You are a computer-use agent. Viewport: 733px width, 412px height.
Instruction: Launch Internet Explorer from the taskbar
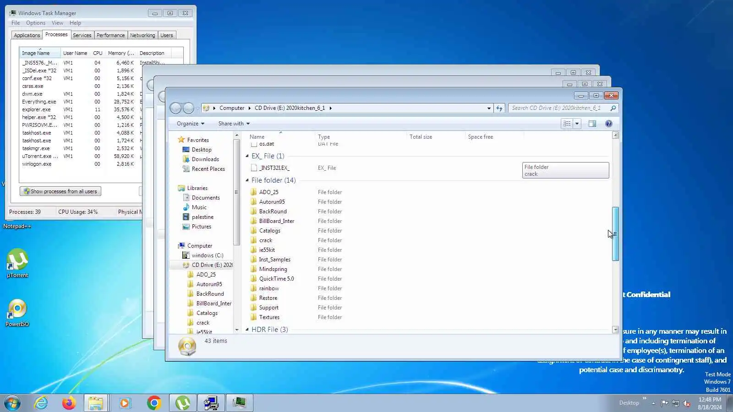tap(41, 403)
